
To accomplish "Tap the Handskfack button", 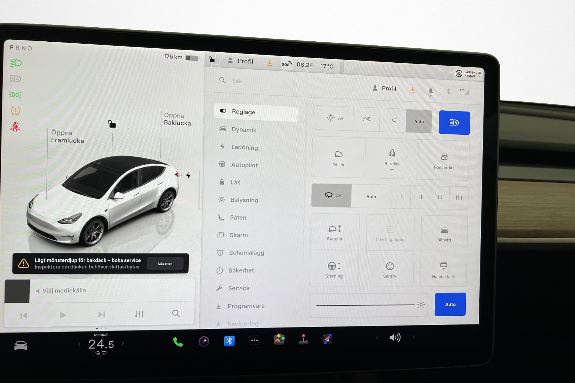I will tap(443, 270).
